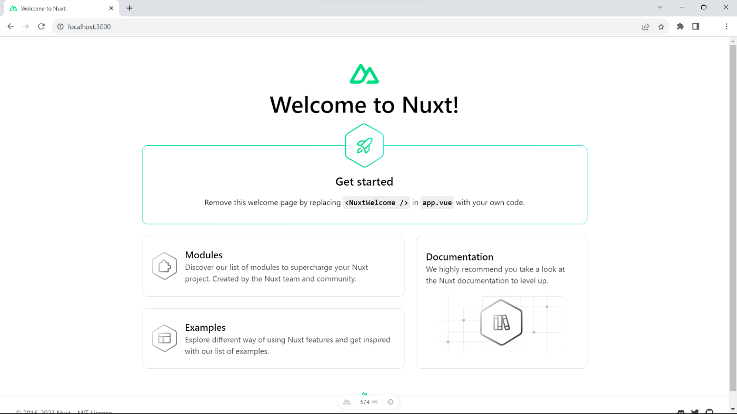Click the Documentation books hexagon illustration

(501, 322)
